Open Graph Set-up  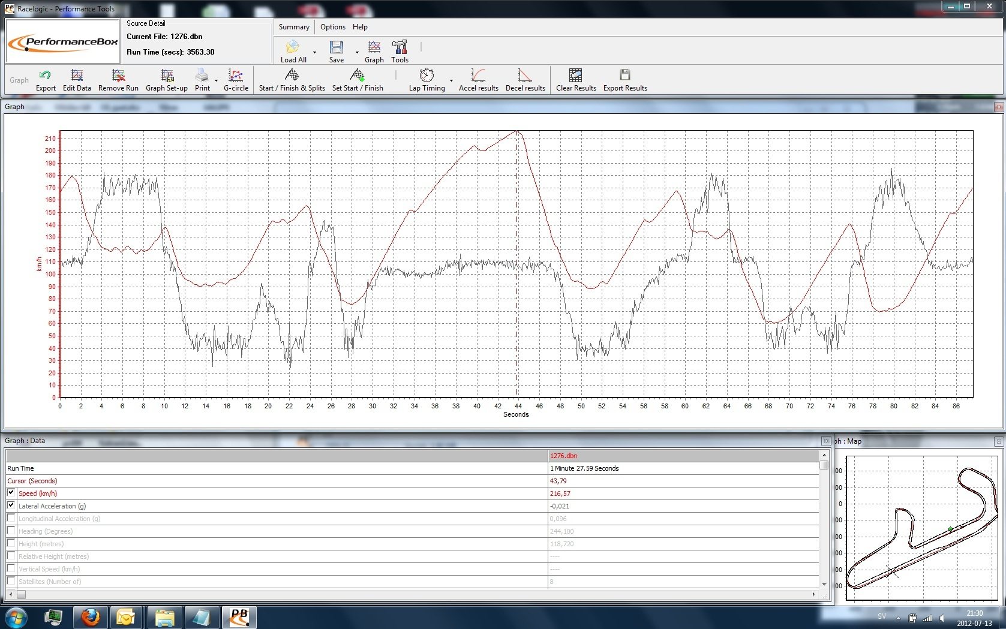166,80
